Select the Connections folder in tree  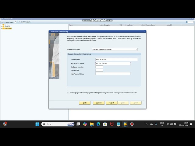pos(7,28)
